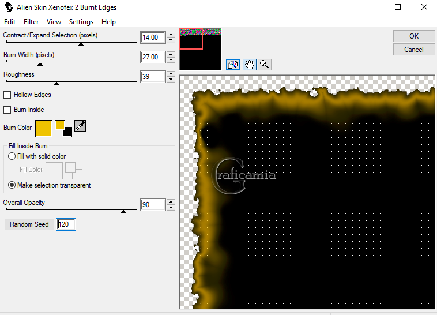This screenshot has width=437, height=315.
Task: Select the magnifier zoom tool
Action: coord(264,65)
